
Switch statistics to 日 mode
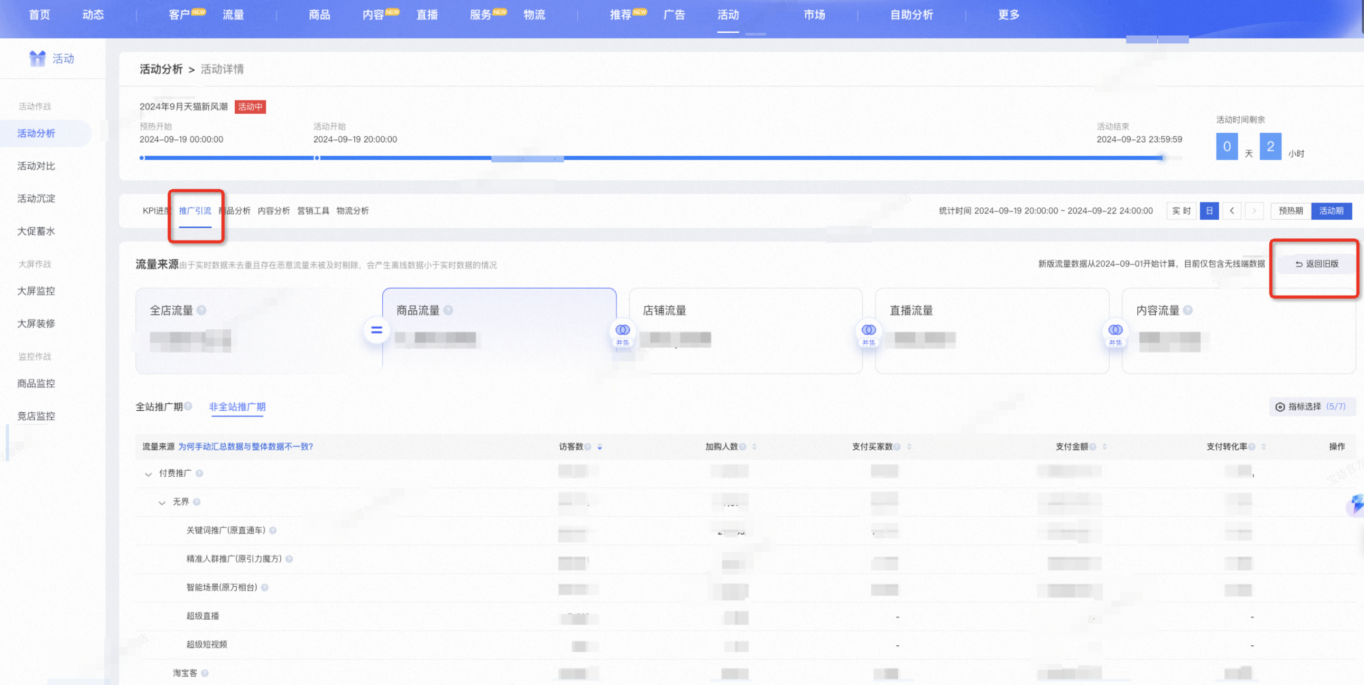click(1210, 211)
